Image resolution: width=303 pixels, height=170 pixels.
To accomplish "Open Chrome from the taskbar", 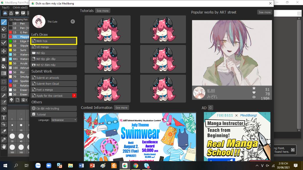I will click(136, 166).
